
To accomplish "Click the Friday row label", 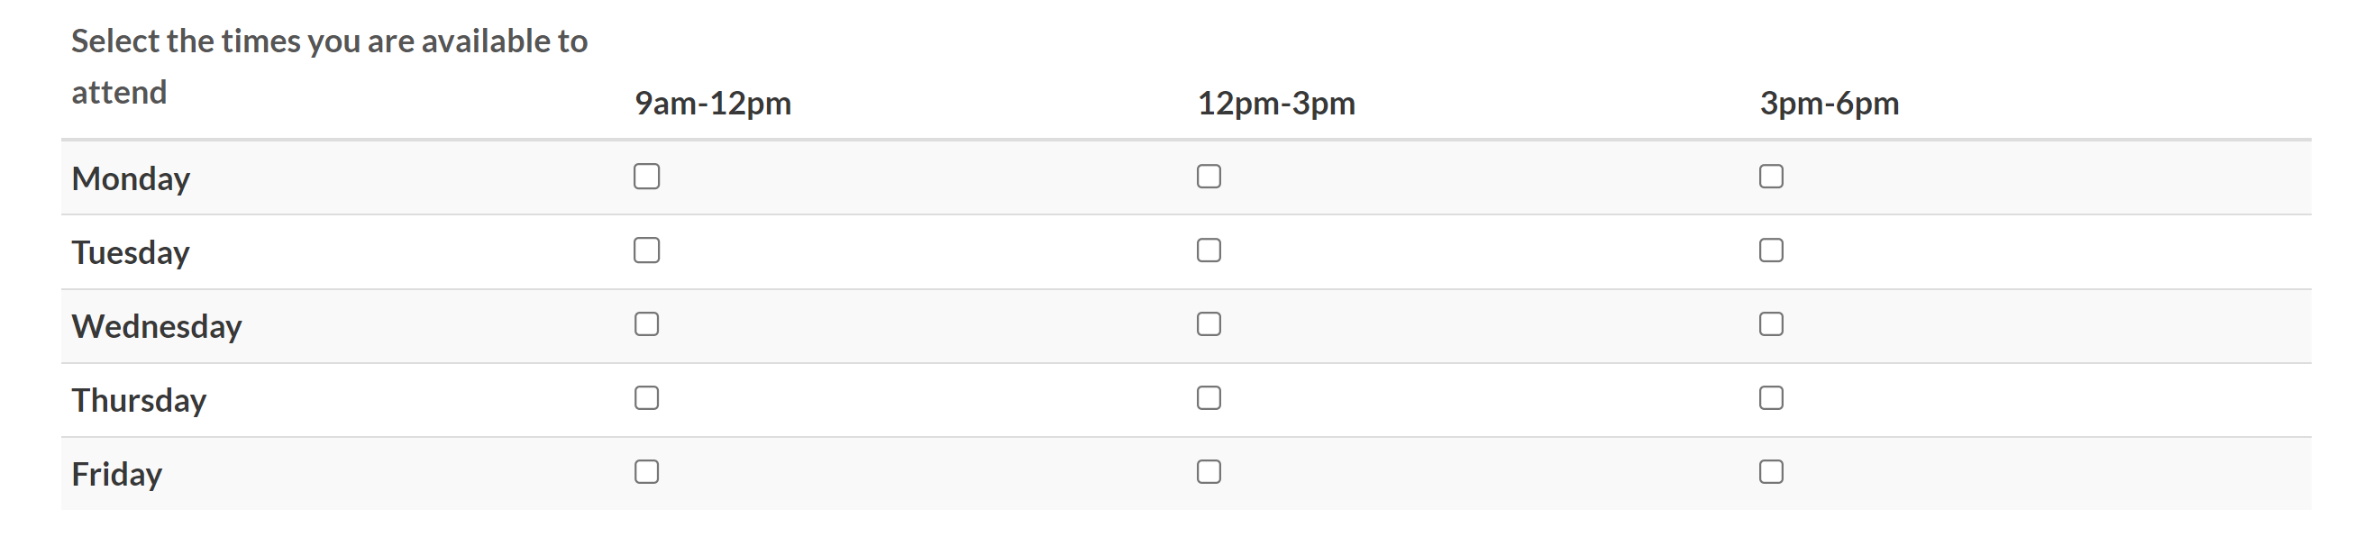I will pyautogui.click(x=117, y=474).
